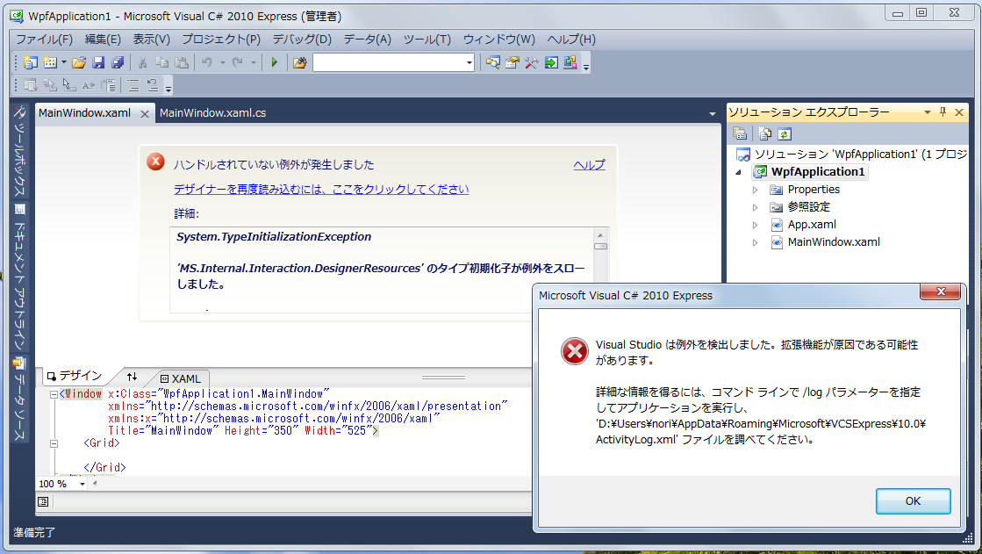Click the Paste clipboard icon

(181, 62)
